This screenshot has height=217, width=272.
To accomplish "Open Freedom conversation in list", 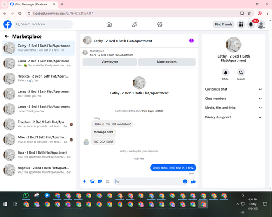I will click(38, 124).
